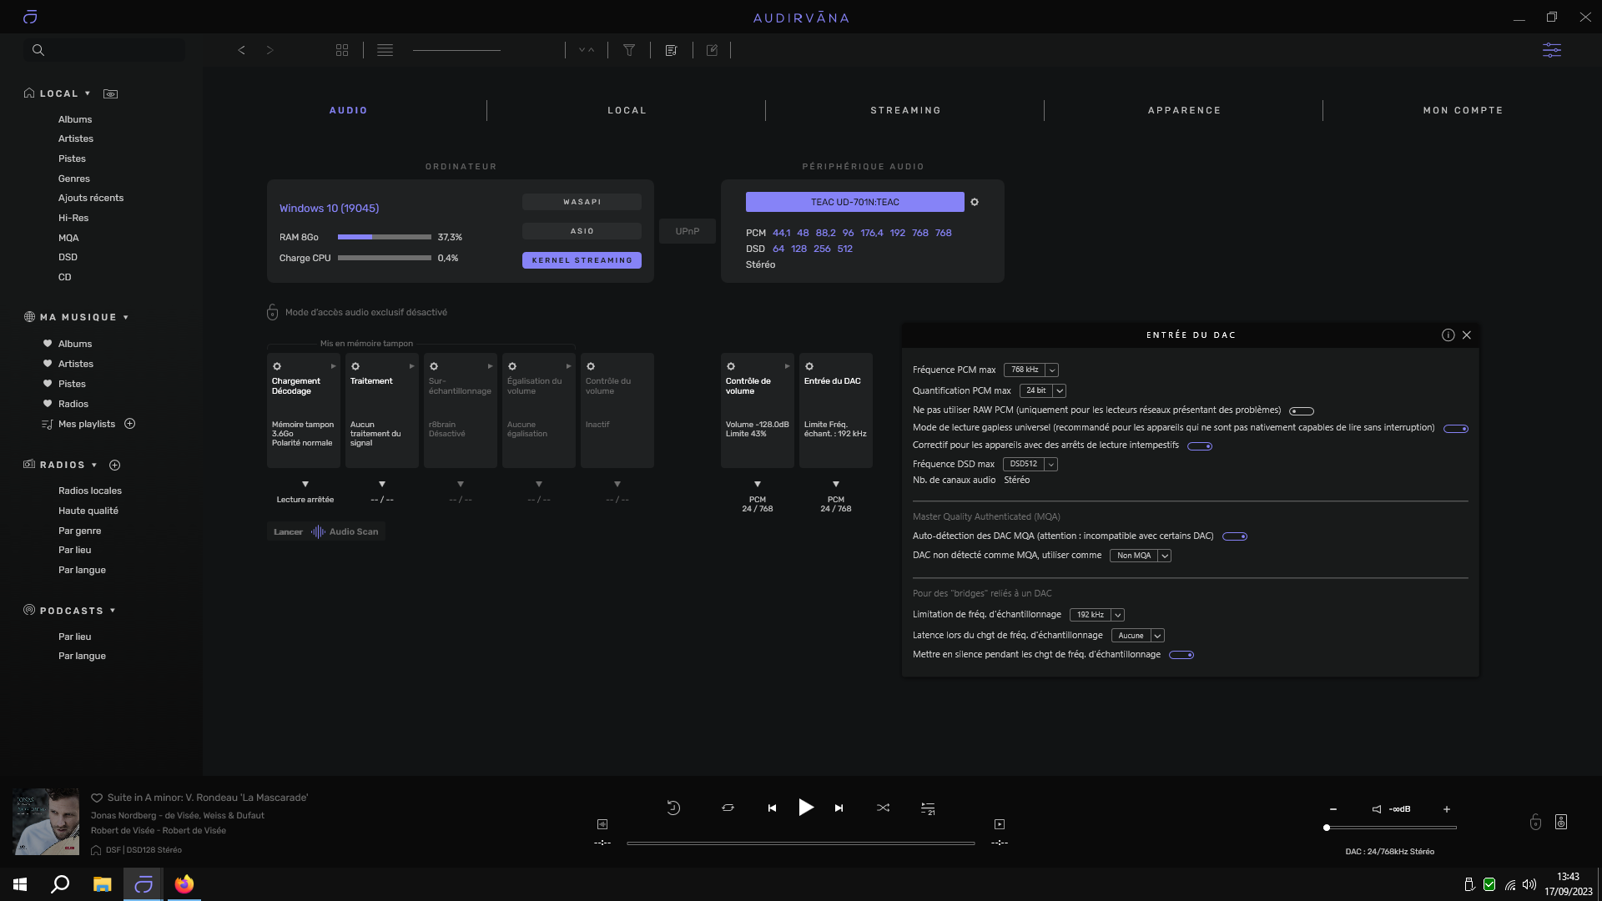Screen dimensions: 1602x901
Task: Show info for Entrée du DAC panel
Action: pos(1448,335)
